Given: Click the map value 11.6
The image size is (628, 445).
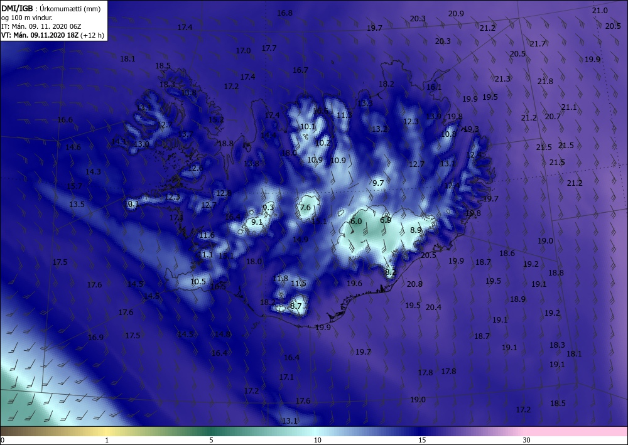Looking at the screenshot, I should click(x=207, y=235).
